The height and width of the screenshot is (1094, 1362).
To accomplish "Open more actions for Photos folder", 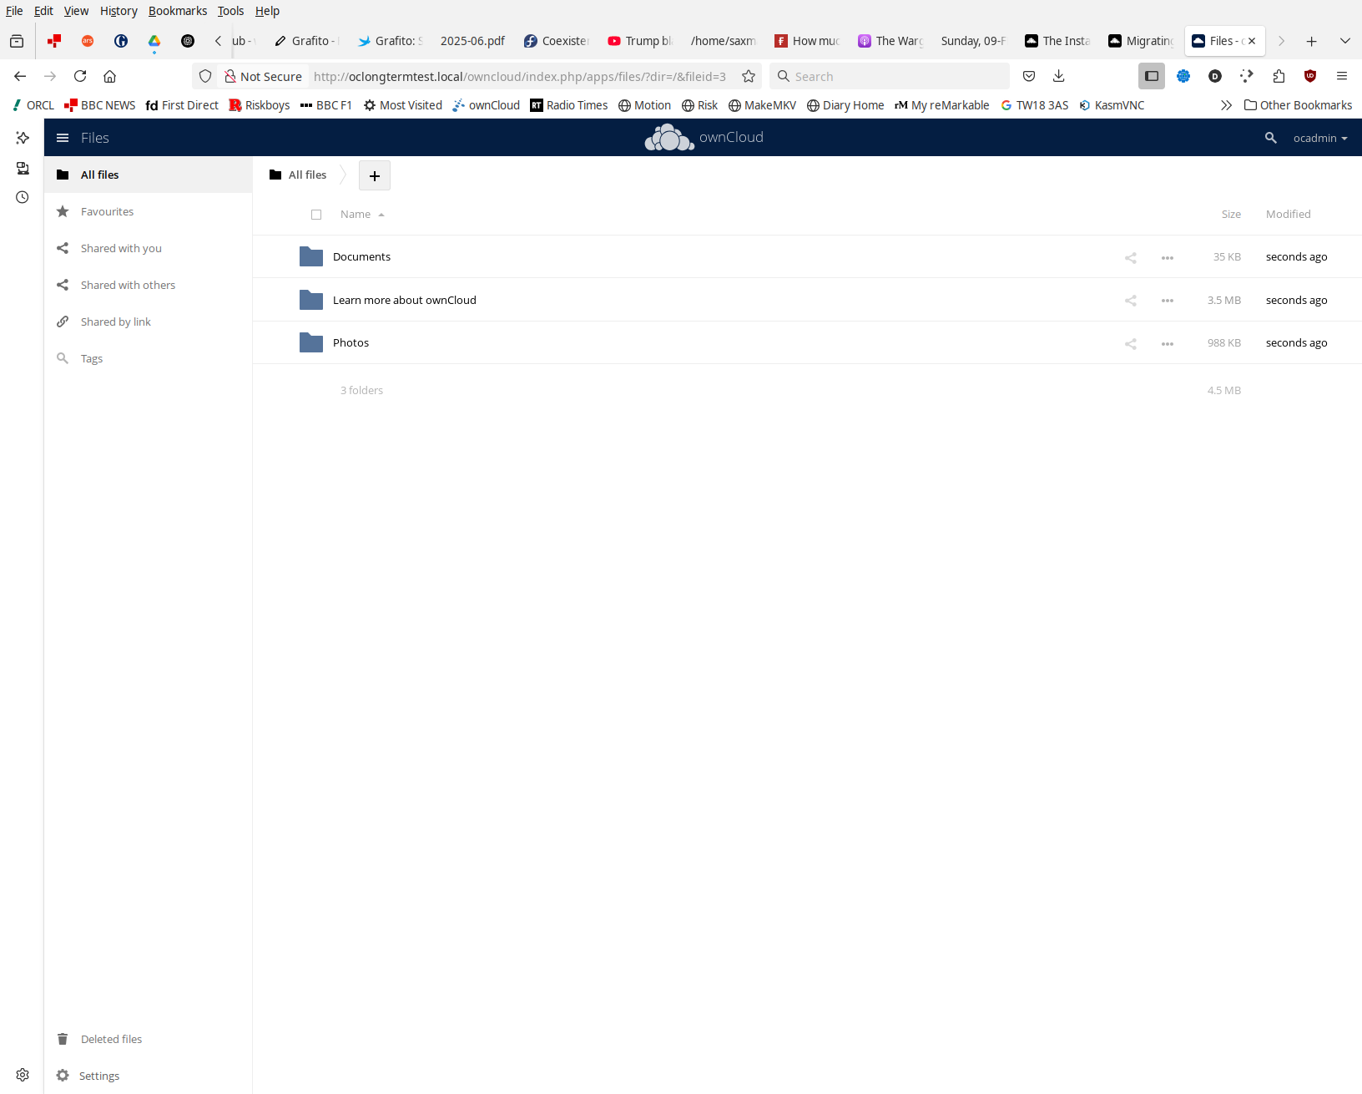I will pyautogui.click(x=1167, y=343).
